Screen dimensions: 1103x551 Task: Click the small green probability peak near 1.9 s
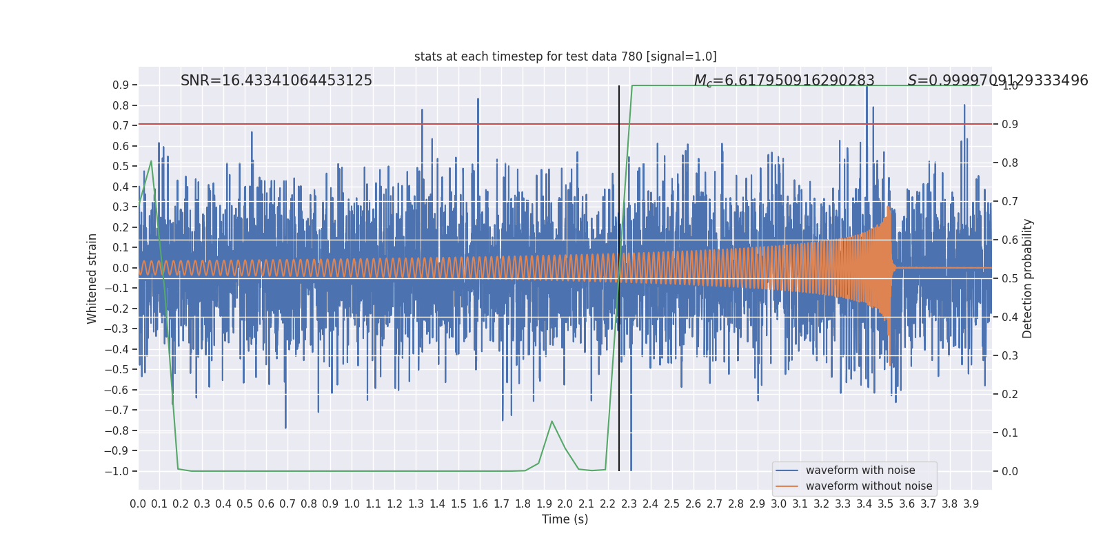pos(551,422)
